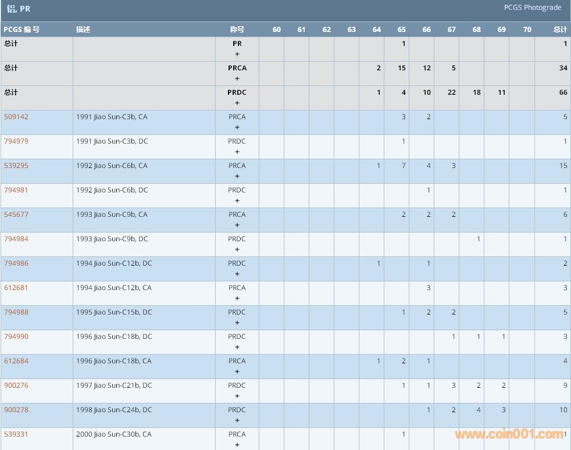Expand plus for 1996 Jiao Sun-C18b, CA
Viewport: 571px width, 450px height.
[x=237, y=372]
